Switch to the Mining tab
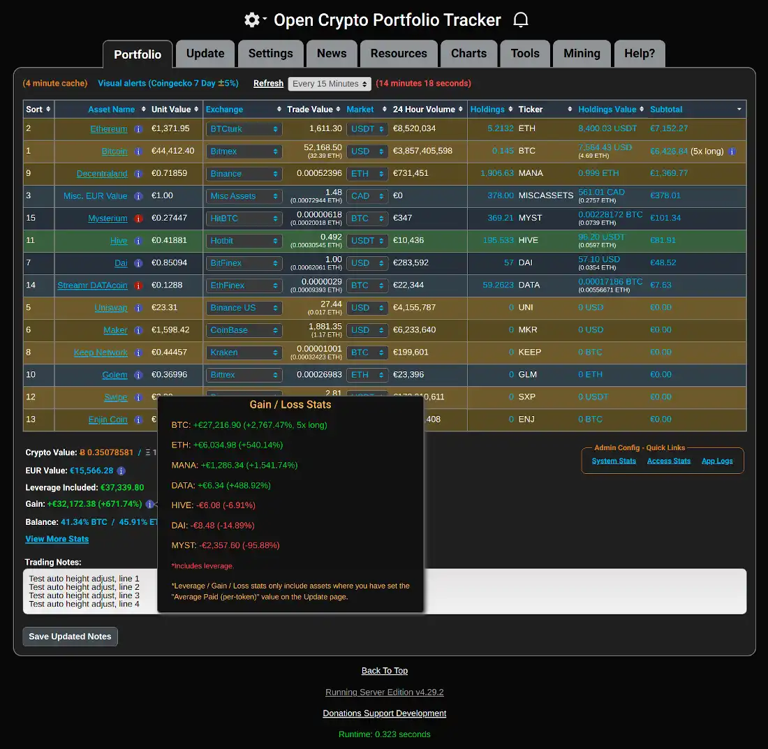The image size is (768, 749). (x=582, y=53)
